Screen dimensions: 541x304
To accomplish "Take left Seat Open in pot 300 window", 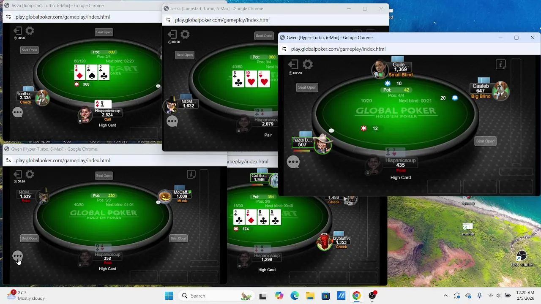I will click(29, 50).
